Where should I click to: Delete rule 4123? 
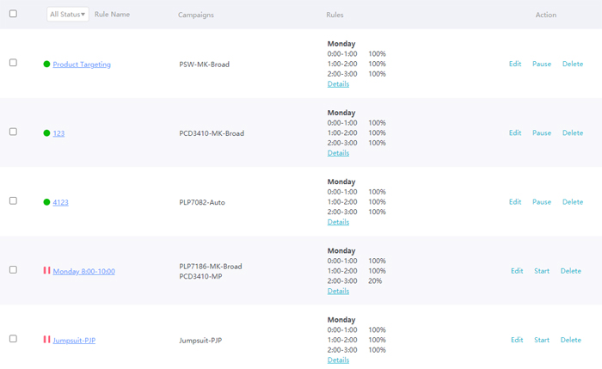[x=573, y=202]
